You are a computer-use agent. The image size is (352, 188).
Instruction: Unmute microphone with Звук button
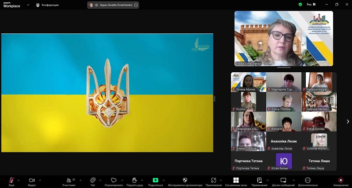pyautogui.click(x=11, y=182)
